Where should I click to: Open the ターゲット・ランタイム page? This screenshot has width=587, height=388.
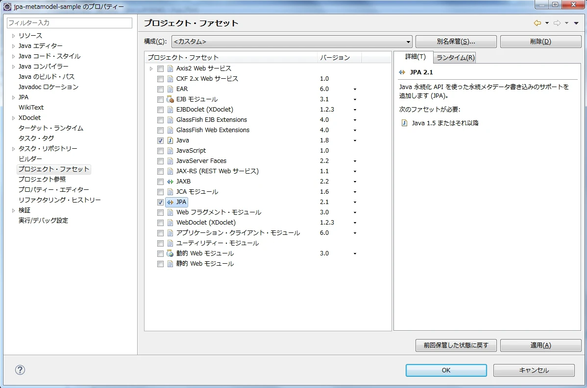51,128
